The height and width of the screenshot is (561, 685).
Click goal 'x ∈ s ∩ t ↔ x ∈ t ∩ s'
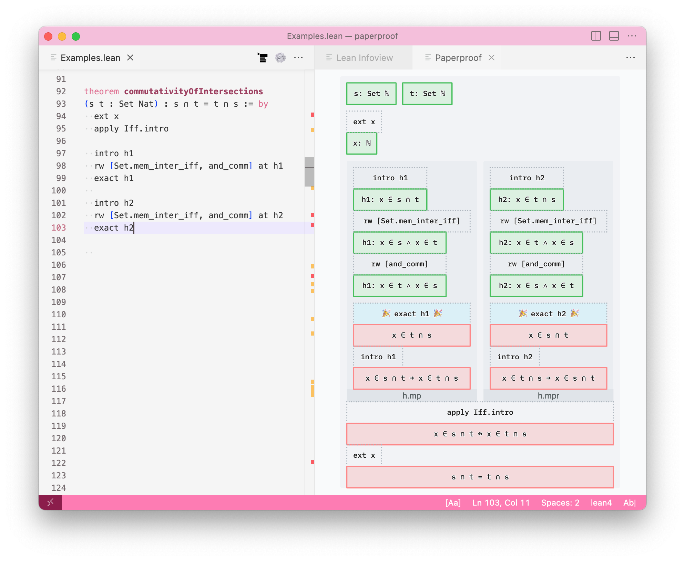click(x=480, y=434)
